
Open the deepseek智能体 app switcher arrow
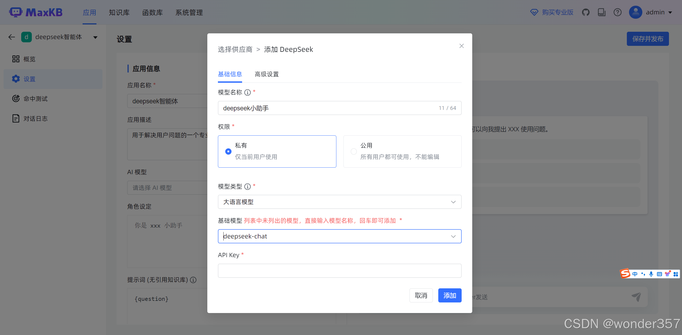[95, 37]
